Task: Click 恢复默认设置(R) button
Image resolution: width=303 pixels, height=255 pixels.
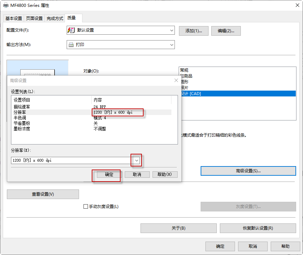Action: coord(258,228)
